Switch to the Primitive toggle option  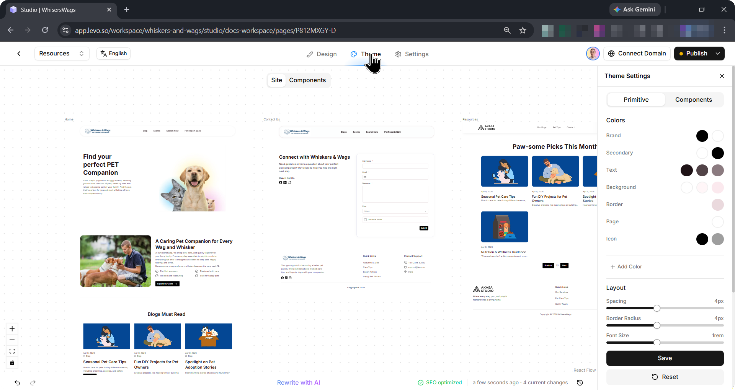[x=636, y=100]
